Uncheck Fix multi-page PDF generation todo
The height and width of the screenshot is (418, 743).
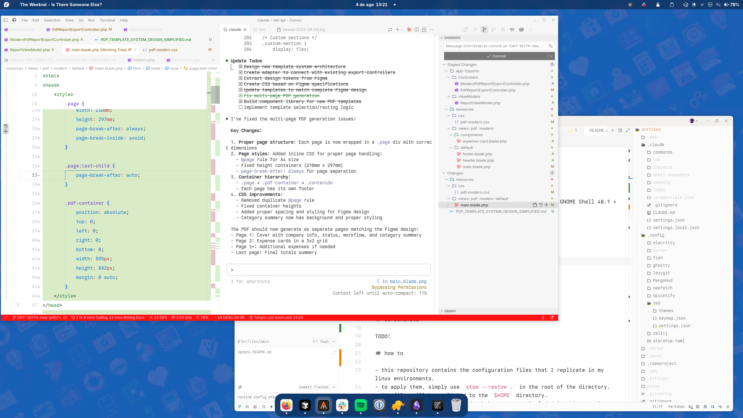tap(240, 96)
